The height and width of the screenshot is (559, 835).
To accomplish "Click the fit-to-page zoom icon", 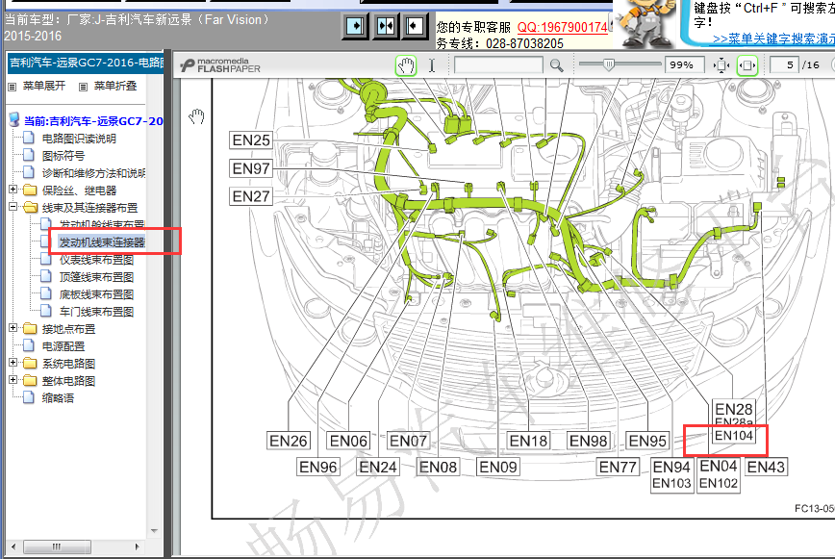I will click(721, 65).
